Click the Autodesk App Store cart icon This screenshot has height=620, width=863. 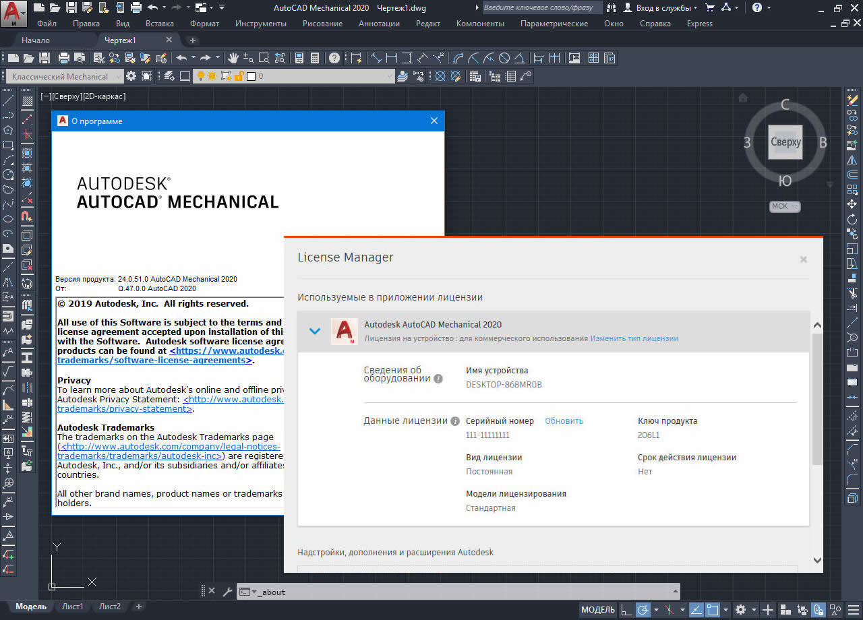[x=710, y=7]
